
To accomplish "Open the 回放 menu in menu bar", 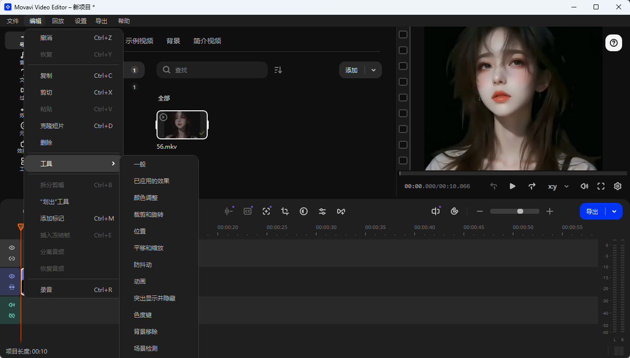I will point(58,21).
